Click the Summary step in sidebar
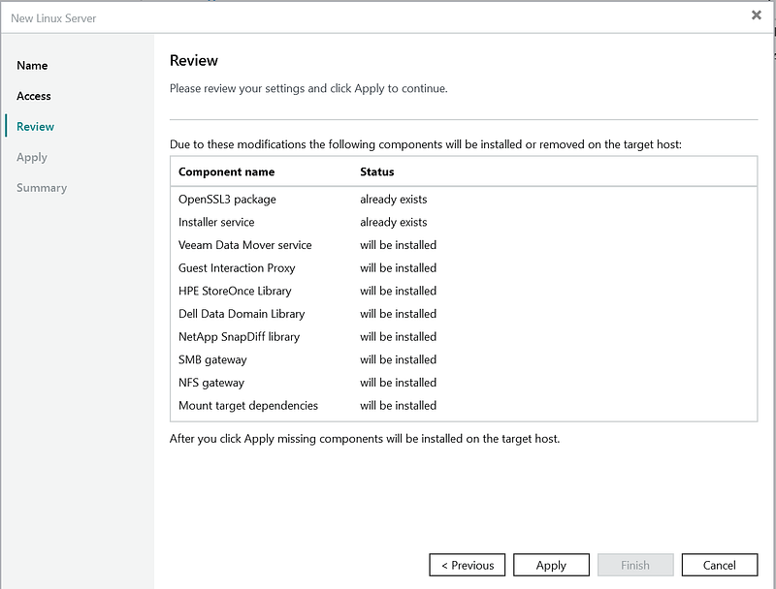The width and height of the screenshot is (776, 589). [x=42, y=188]
